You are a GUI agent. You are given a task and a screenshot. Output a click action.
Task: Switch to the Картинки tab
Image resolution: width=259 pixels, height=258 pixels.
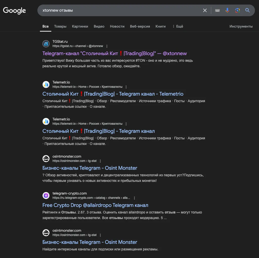coord(80,27)
